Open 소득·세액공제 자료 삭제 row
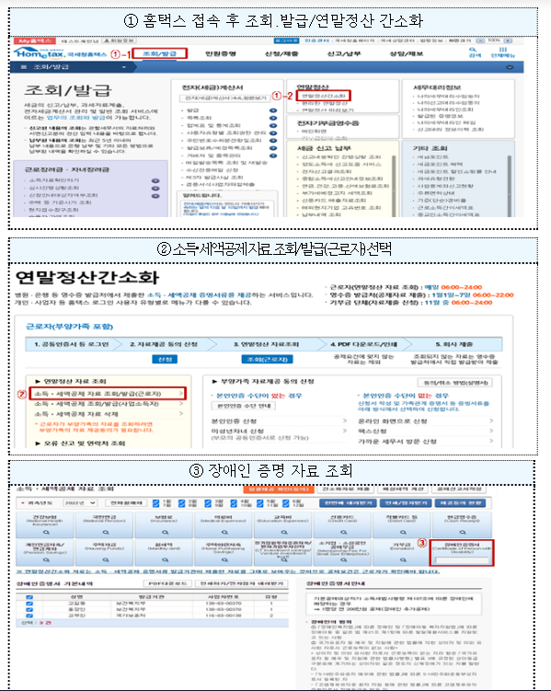The height and width of the screenshot is (691, 551). click(109, 414)
